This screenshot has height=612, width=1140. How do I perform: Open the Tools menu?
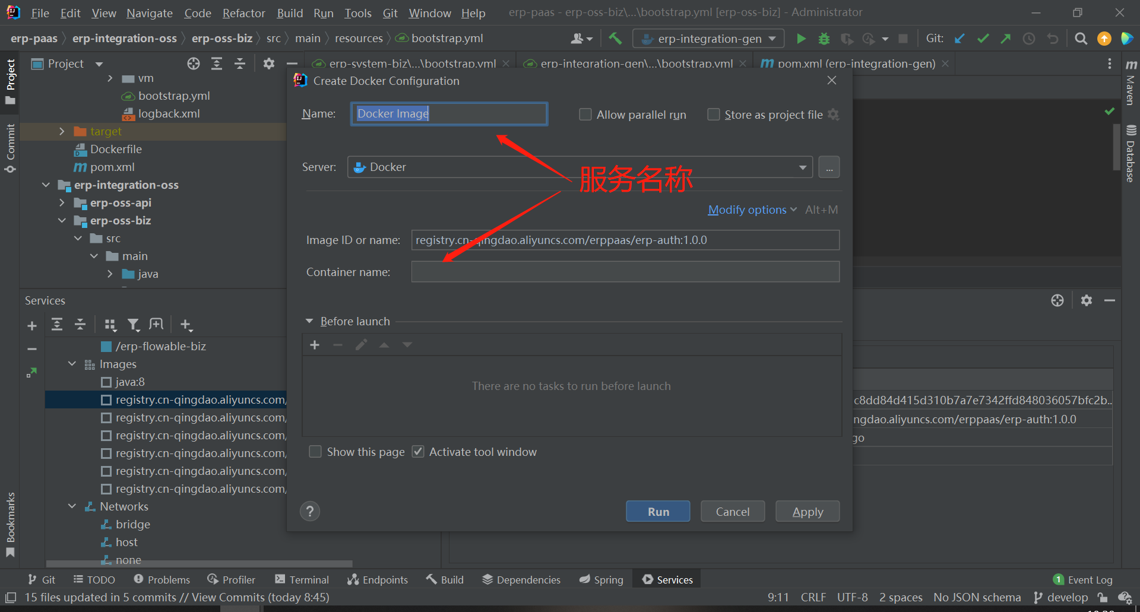(358, 13)
